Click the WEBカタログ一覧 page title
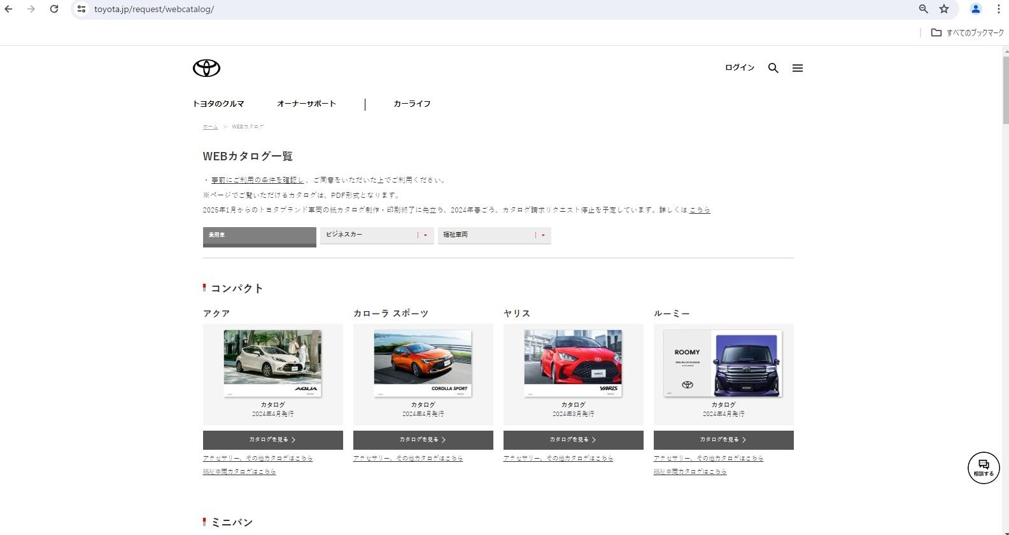The height and width of the screenshot is (535, 1009). pyautogui.click(x=248, y=156)
